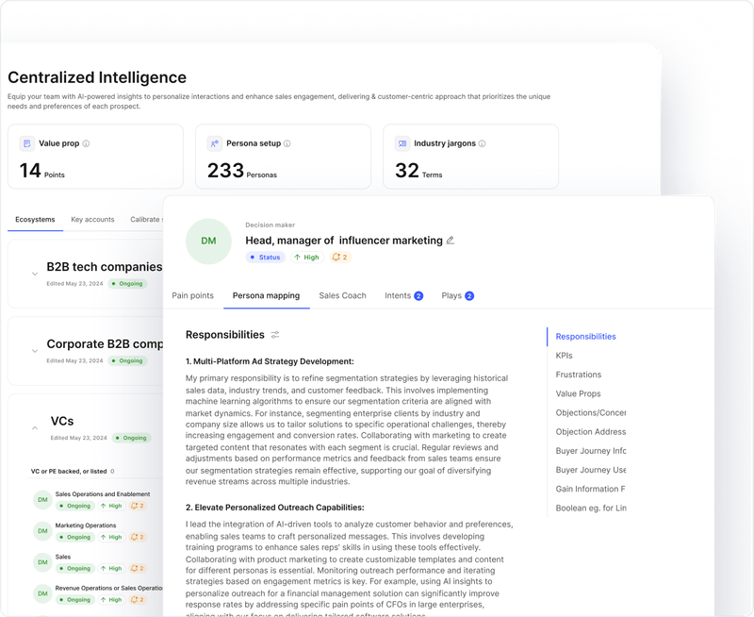Click the 14 Points value
The width and height of the screenshot is (754, 617).
point(41,171)
